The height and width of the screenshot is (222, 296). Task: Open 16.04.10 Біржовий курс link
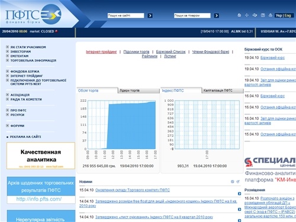pyautogui.click(x=272, y=96)
